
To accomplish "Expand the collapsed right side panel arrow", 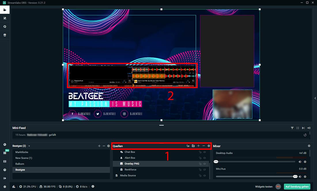I will [x=315, y=98].
